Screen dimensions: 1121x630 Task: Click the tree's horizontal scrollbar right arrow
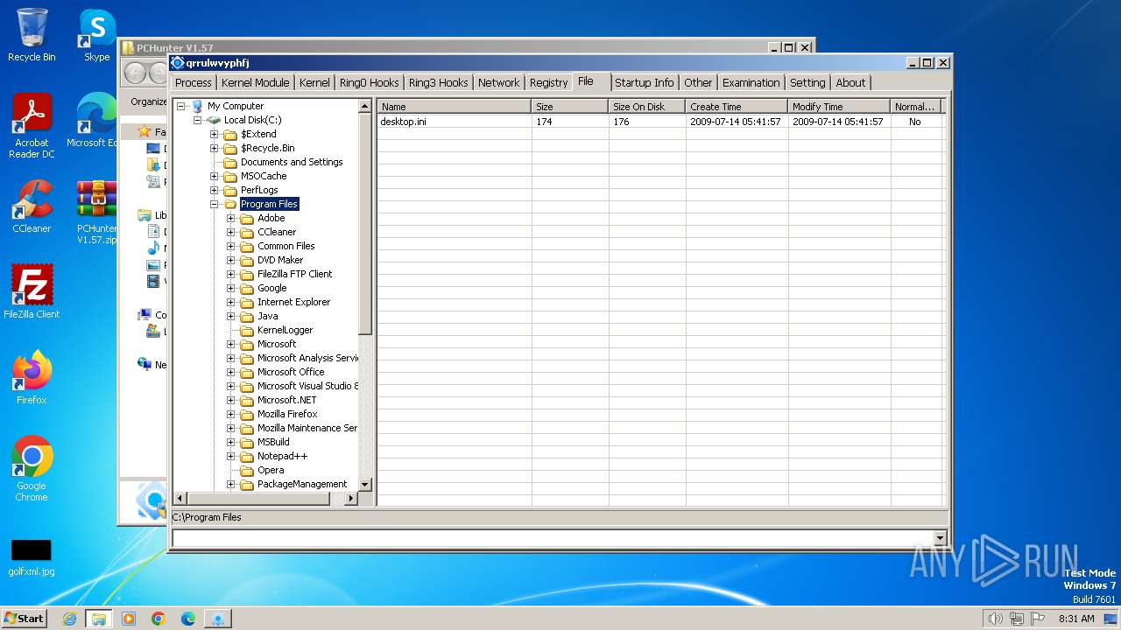(x=351, y=499)
